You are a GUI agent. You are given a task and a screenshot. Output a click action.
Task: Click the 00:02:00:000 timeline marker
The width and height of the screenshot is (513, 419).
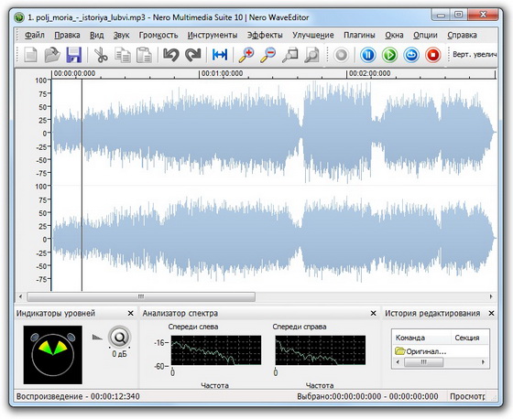pyautogui.click(x=370, y=73)
